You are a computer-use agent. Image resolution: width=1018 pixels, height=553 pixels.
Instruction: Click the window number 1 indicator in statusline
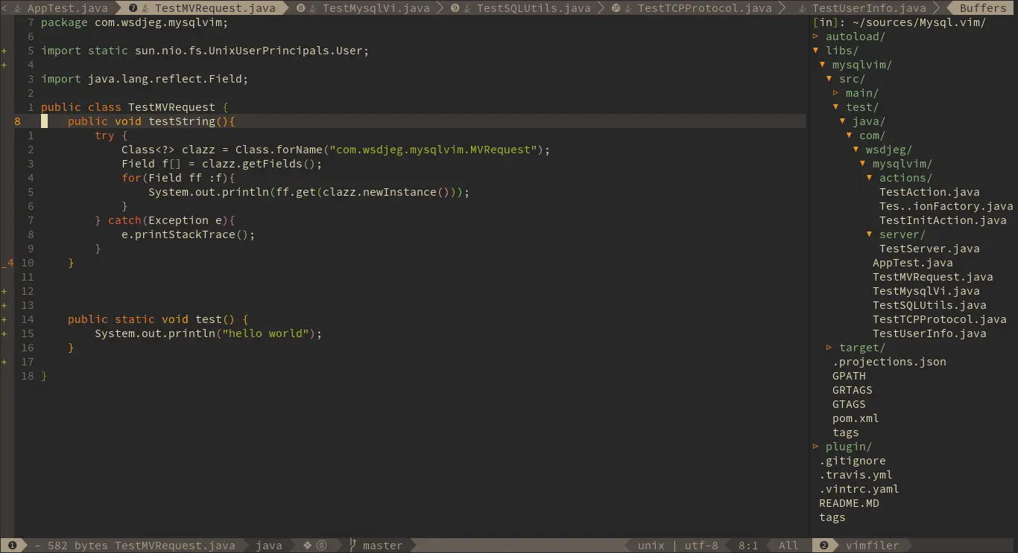12,546
